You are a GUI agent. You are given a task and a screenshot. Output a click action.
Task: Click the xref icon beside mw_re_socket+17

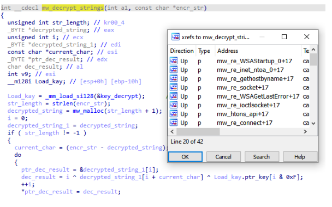coord(174,88)
